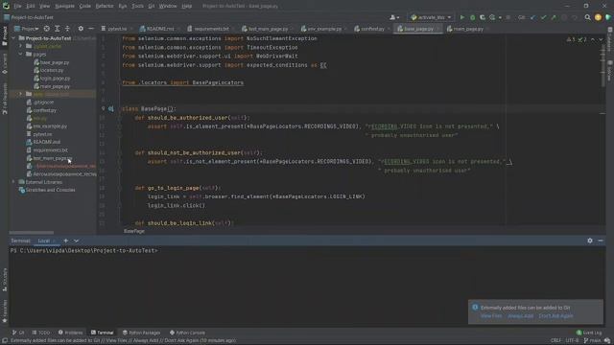Click the Git commit checkmark icon
Viewport: 614px width, 345px height.
click(543, 17)
